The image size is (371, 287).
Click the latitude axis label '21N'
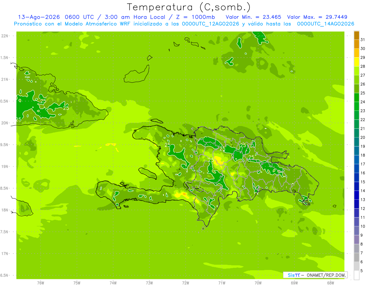coord(5,80)
